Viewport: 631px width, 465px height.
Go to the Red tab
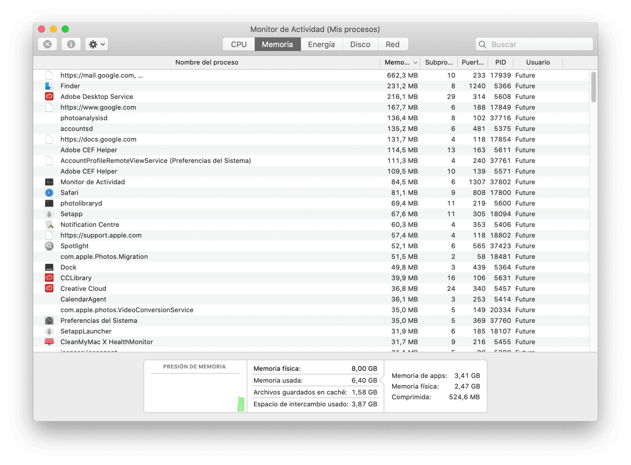(393, 45)
